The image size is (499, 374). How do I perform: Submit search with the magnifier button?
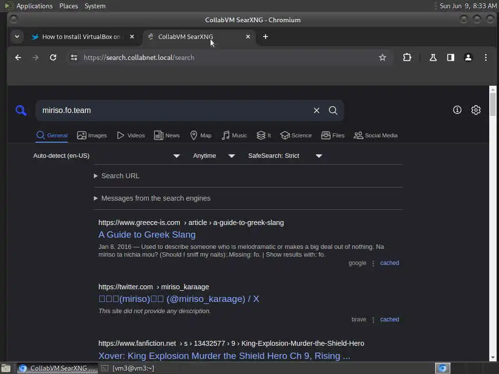(333, 111)
